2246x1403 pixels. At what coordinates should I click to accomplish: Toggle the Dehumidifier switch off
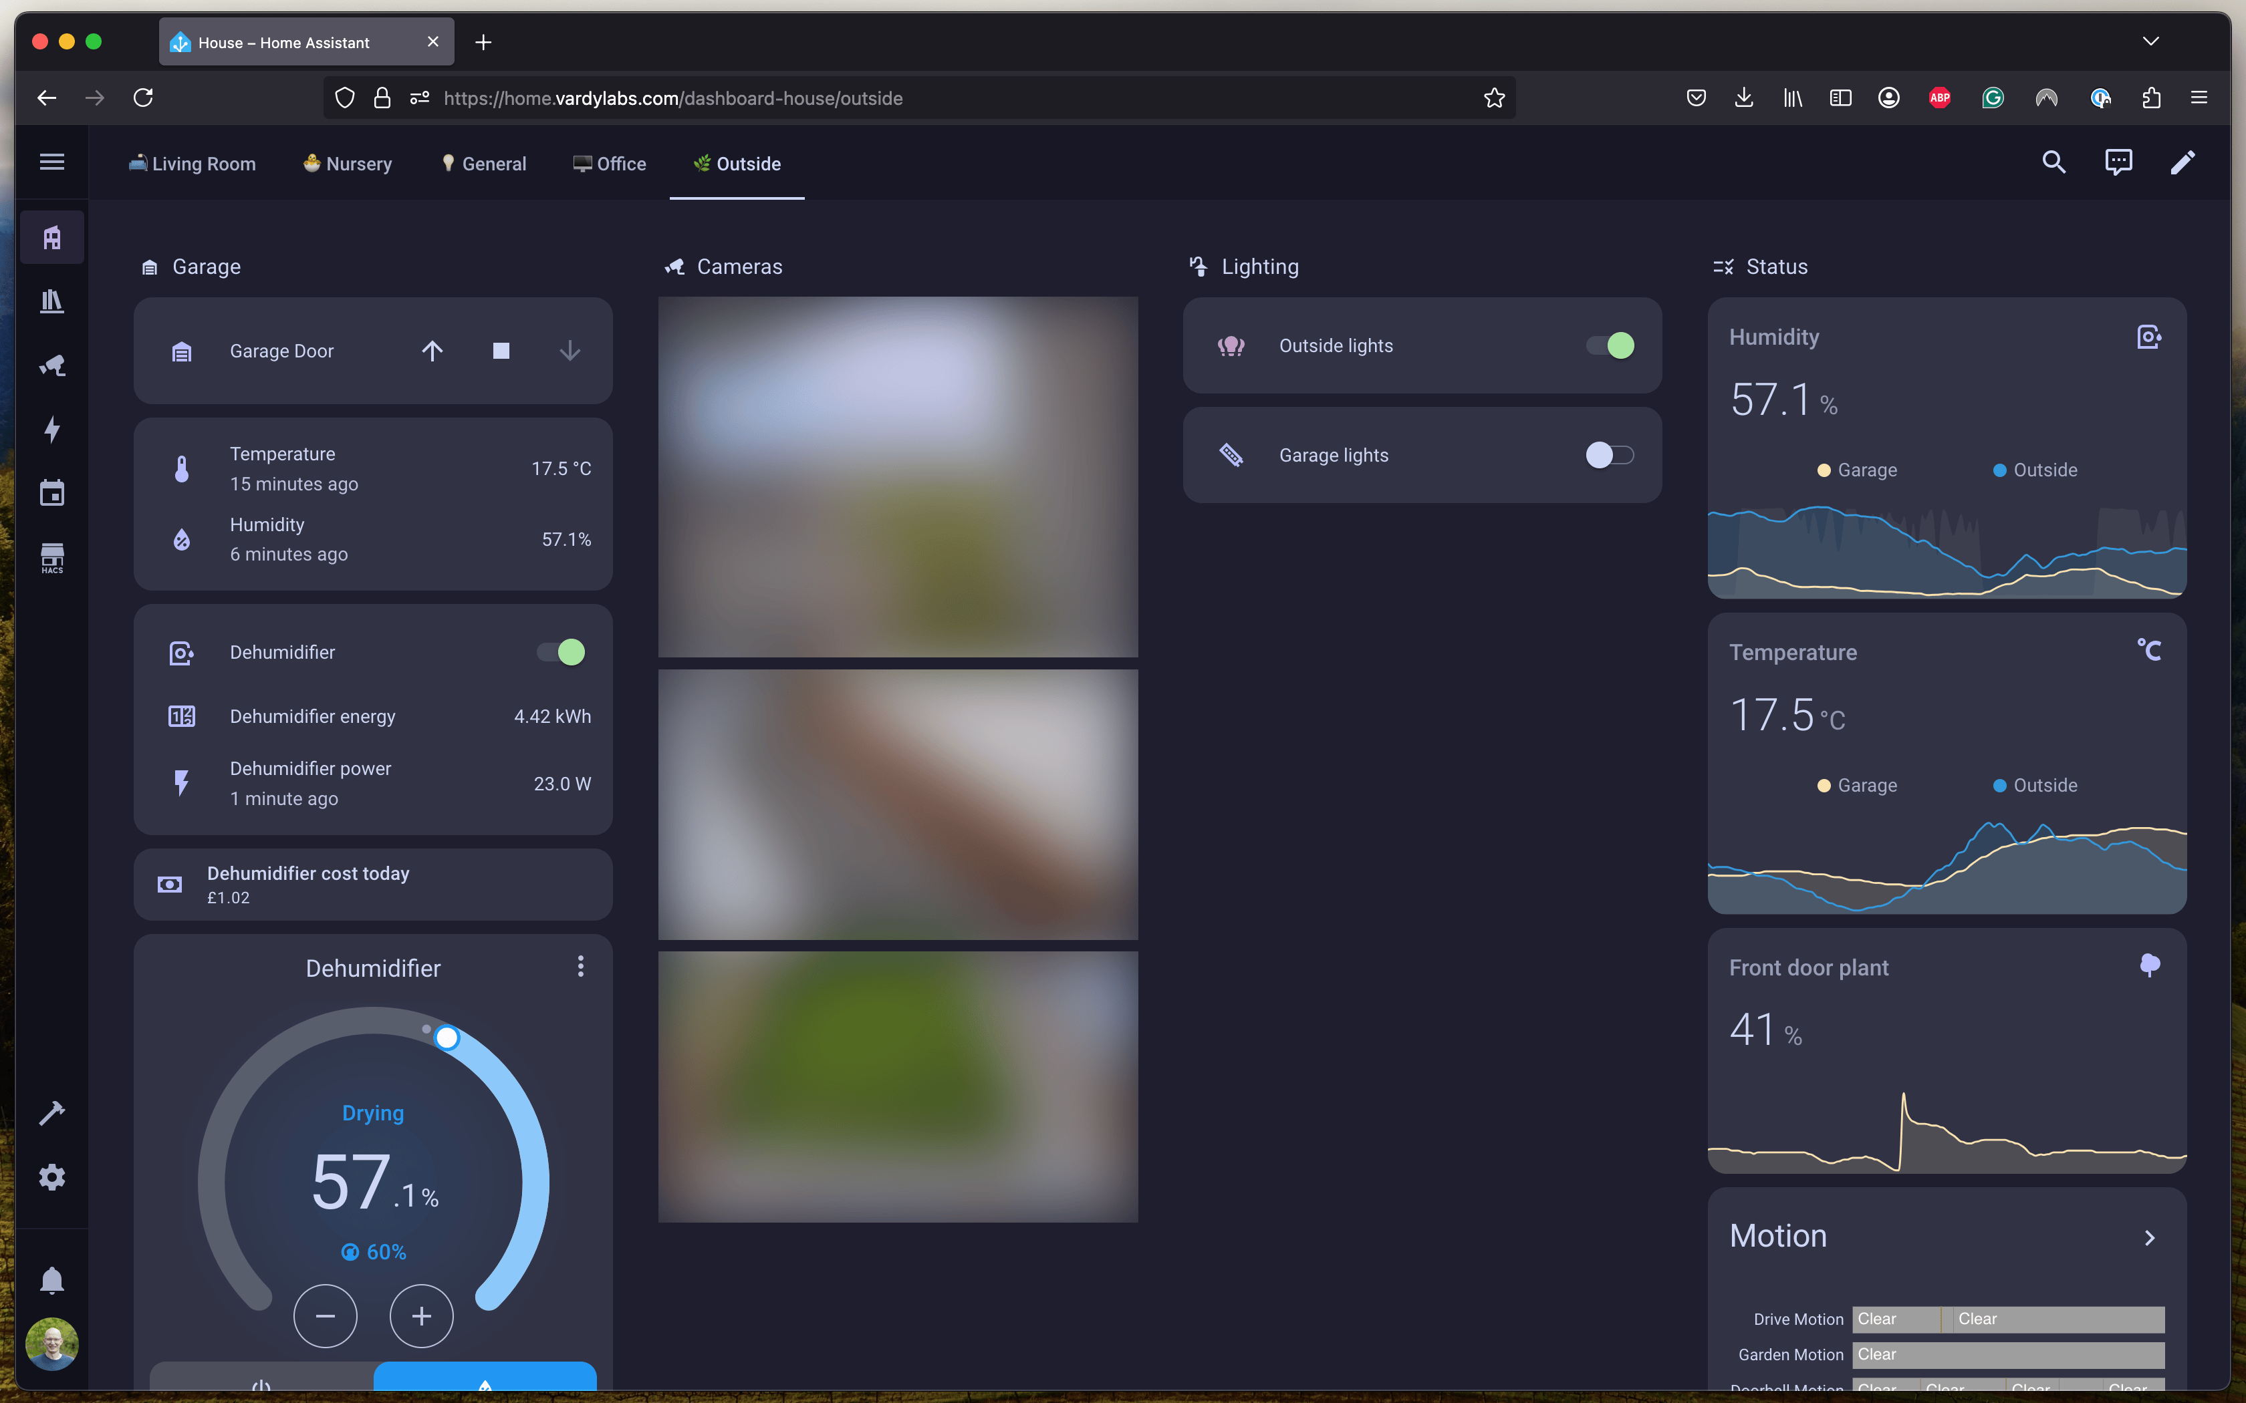(x=561, y=652)
